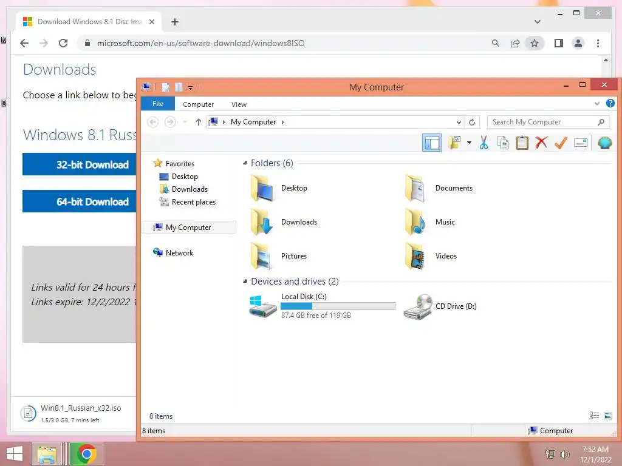The width and height of the screenshot is (622, 466).
Task: Collapse the Devices and drives group
Action: click(x=245, y=282)
